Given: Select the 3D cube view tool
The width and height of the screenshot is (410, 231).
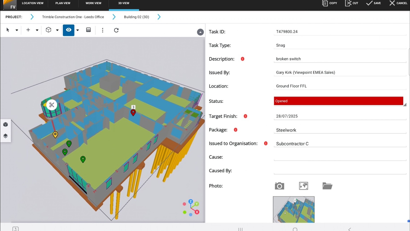Looking at the screenshot, I should 49,30.
